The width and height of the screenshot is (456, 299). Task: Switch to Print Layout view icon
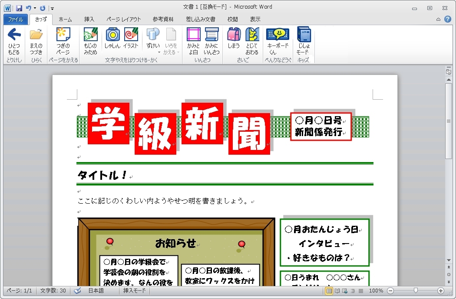coord(329,291)
